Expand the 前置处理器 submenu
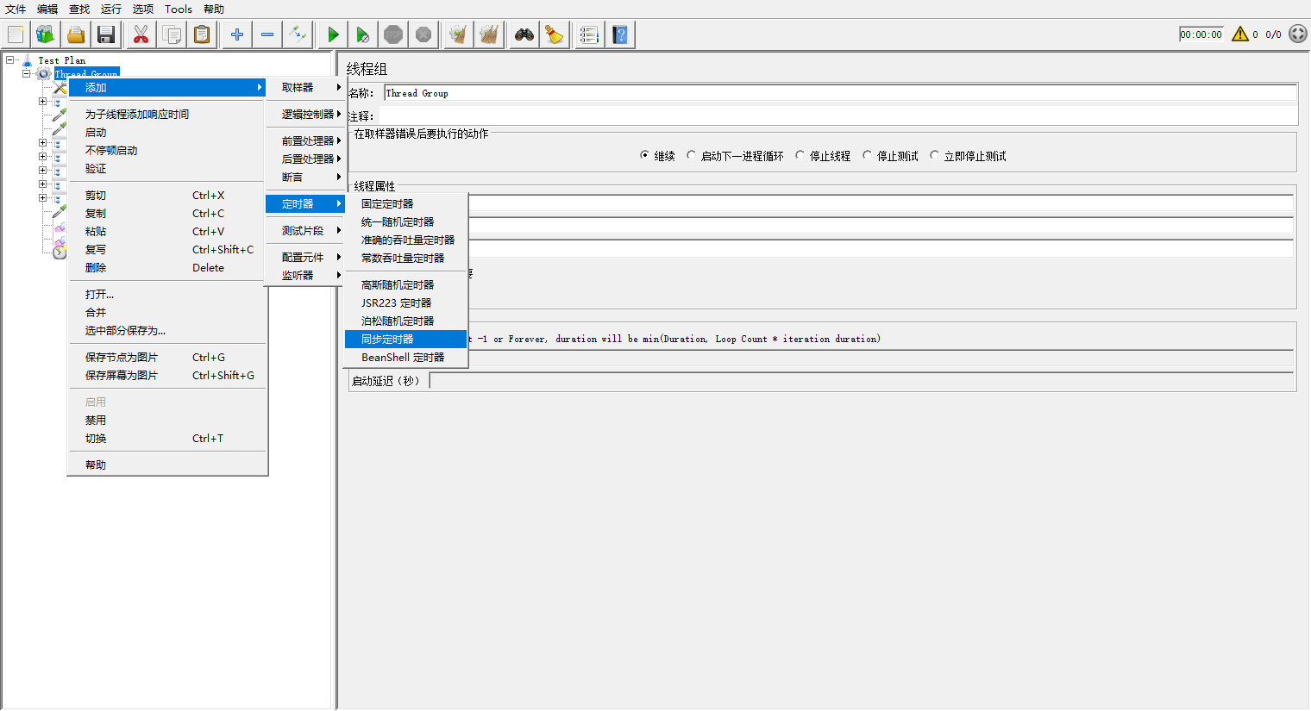The height and width of the screenshot is (711, 1311). (305, 140)
